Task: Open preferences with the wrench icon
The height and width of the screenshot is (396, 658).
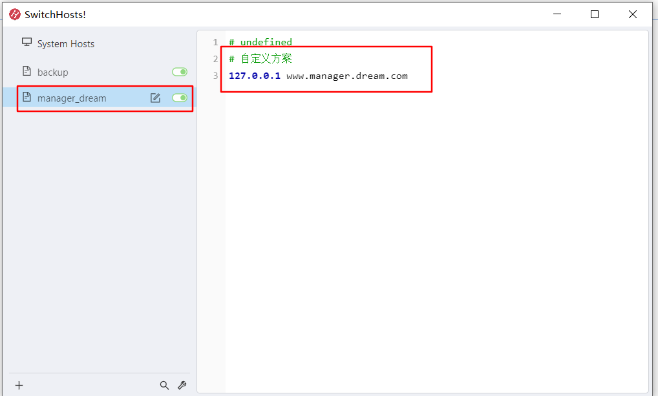Action: click(x=182, y=385)
